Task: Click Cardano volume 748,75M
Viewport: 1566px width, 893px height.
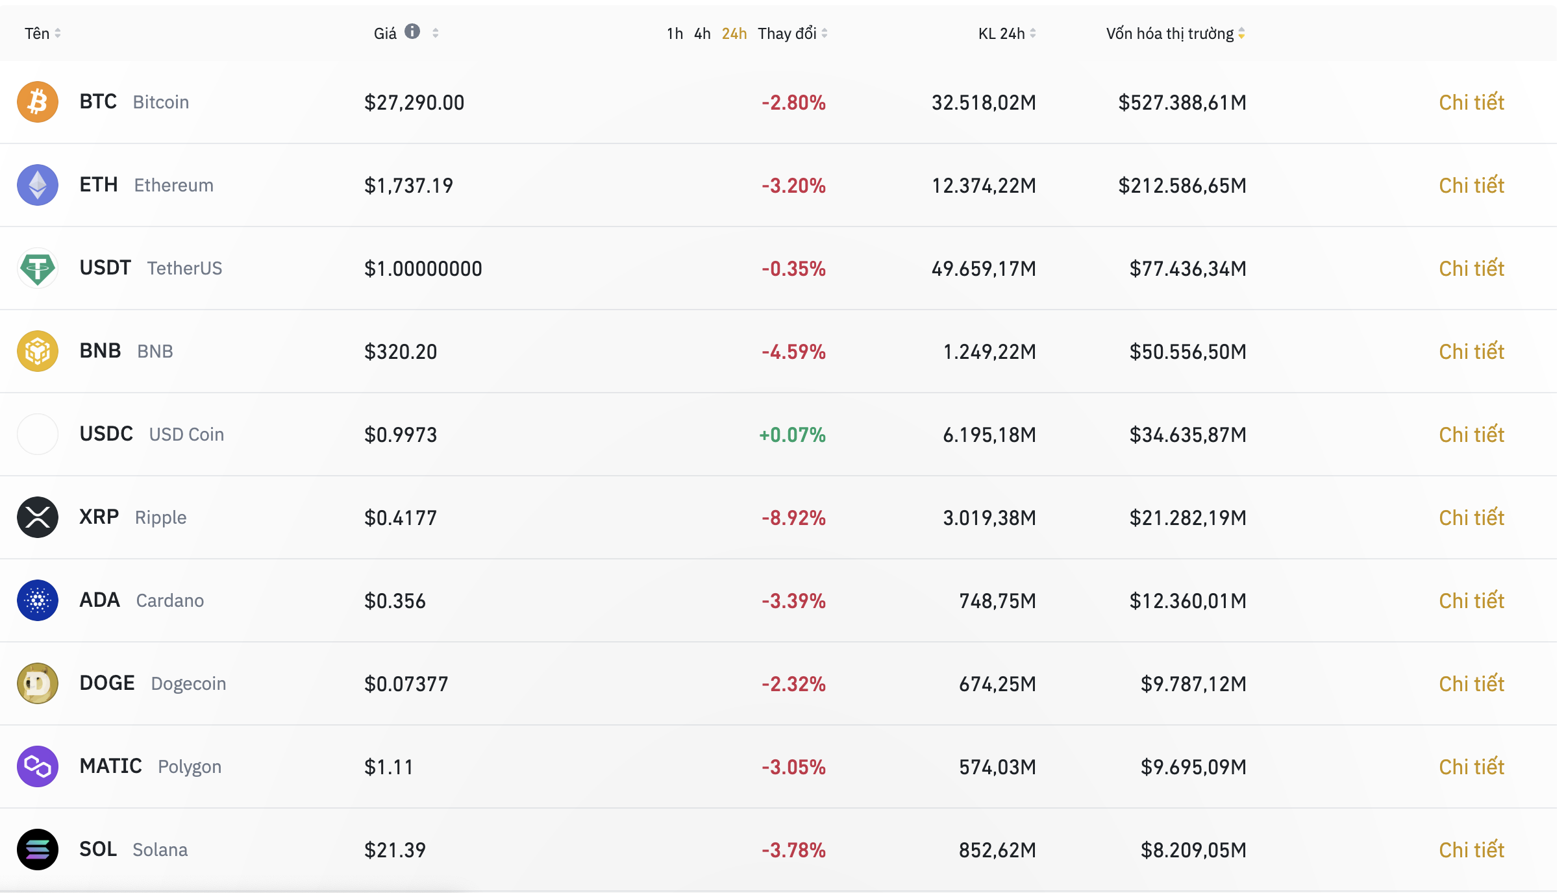Action: point(997,601)
